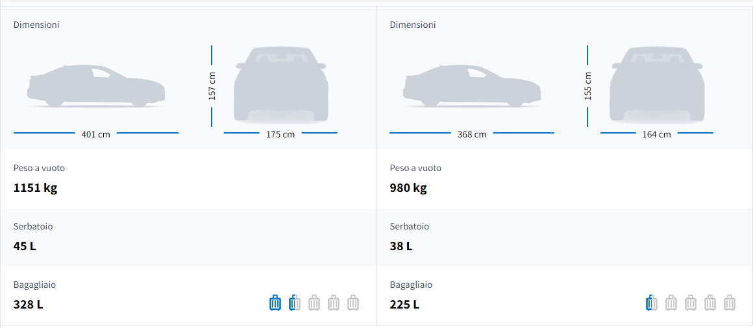Select the 38 L Serbatoio value

[401, 246]
